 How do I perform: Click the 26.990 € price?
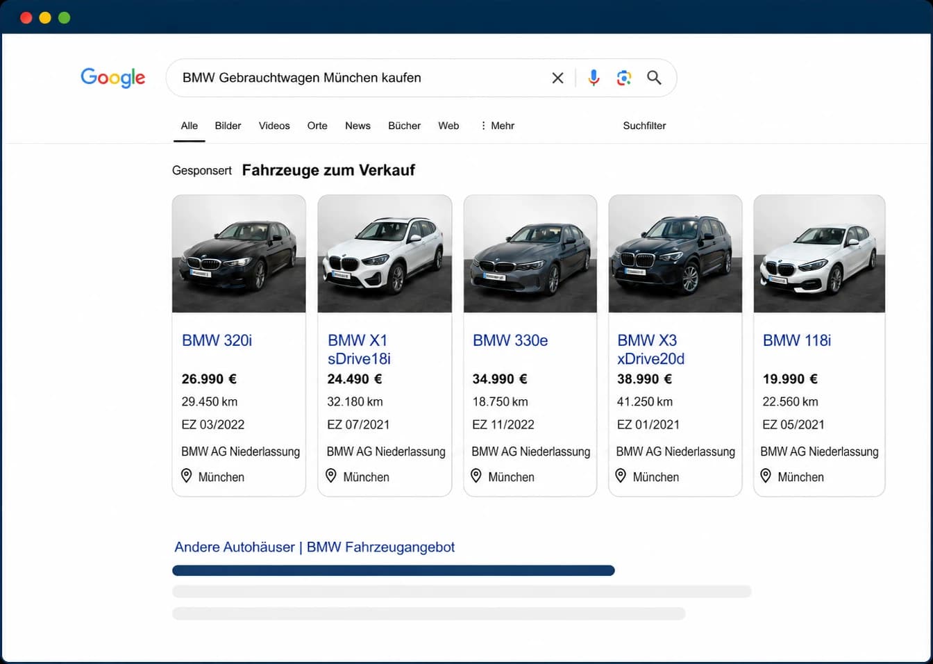click(x=209, y=379)
